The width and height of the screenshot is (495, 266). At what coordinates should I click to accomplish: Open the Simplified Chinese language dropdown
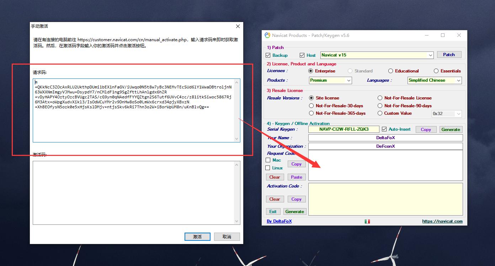click(x=459, y=80)
